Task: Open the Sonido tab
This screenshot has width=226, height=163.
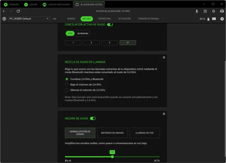Action: [x=71, y=19]
